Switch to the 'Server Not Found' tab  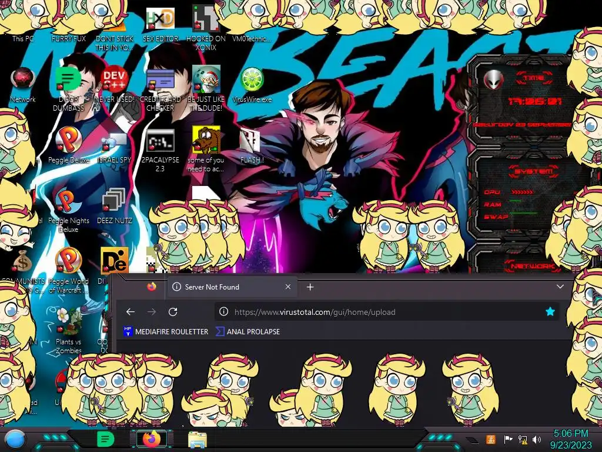point(232,287)
